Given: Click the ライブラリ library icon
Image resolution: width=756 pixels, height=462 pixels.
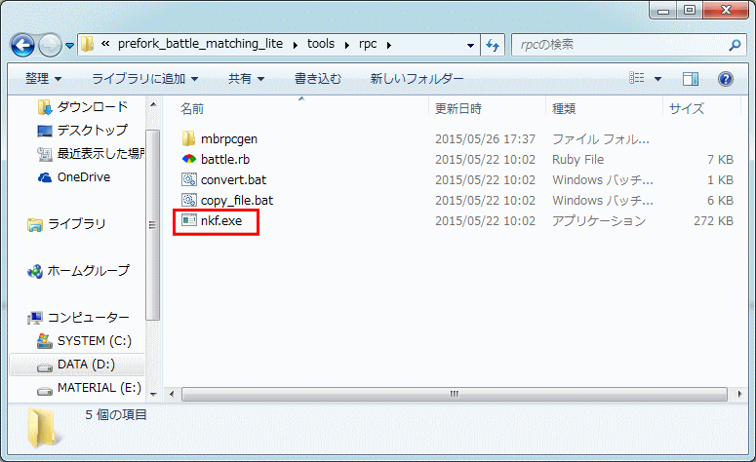Looking at the screenshot, I should click(x=35, y=224).
